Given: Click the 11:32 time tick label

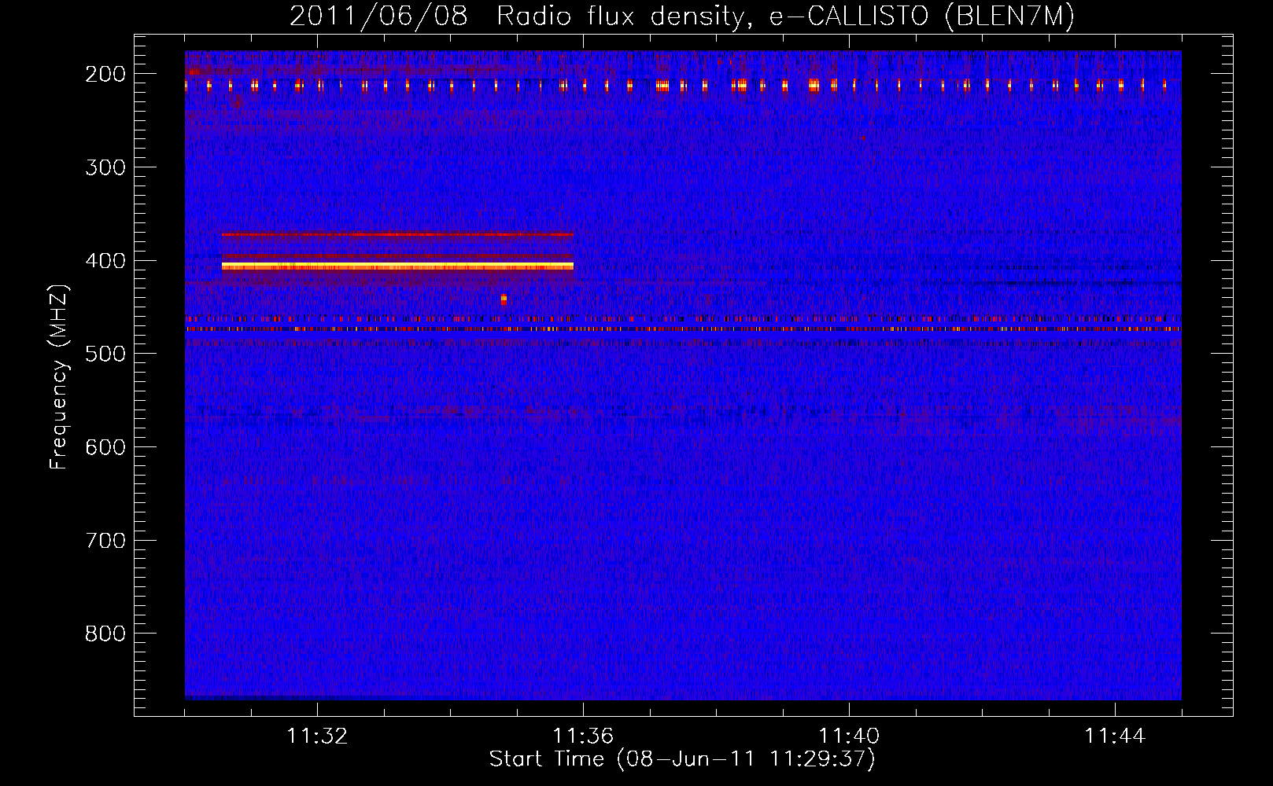Looking at the screenshot, I should [x=317, y=736].
